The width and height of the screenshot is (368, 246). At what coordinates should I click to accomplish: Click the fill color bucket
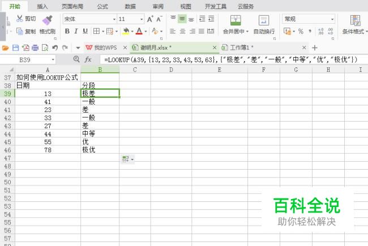(x=126, y=31)
